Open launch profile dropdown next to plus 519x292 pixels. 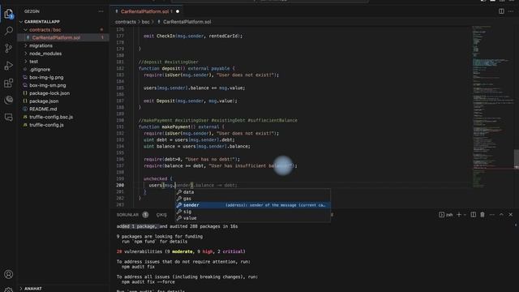[x=465, y=214]
